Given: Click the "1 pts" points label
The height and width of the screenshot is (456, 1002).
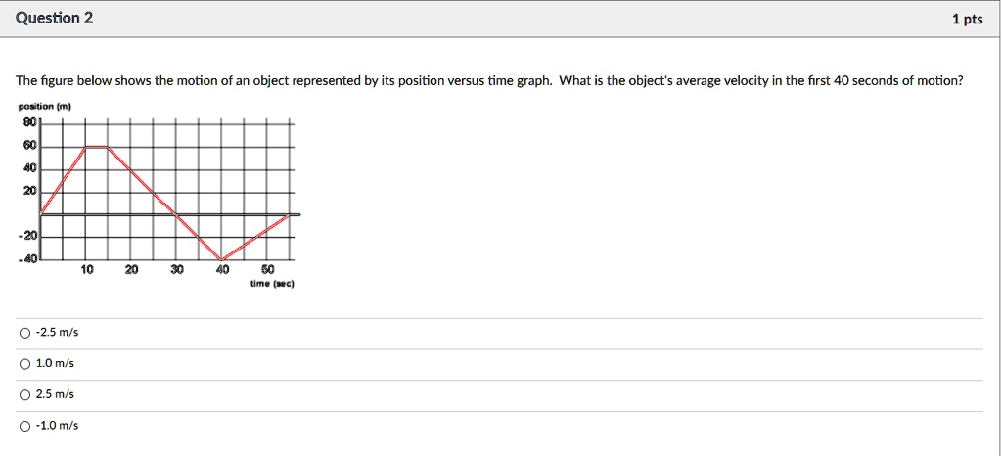Looking at the screenshot, I should pyautogui.click(x=967, y=20).
